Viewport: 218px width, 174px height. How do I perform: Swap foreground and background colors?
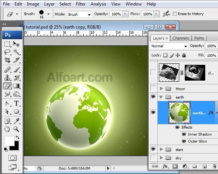(x=18, y=137)
